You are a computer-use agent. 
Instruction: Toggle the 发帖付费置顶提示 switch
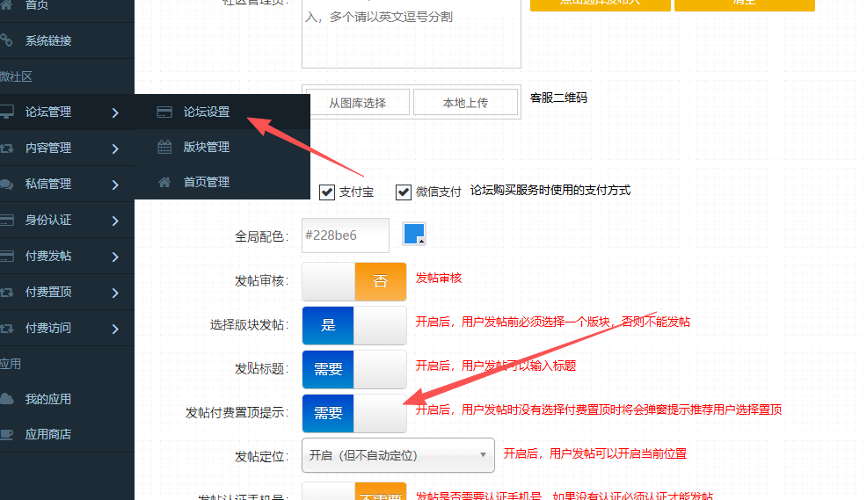[353, 413]
